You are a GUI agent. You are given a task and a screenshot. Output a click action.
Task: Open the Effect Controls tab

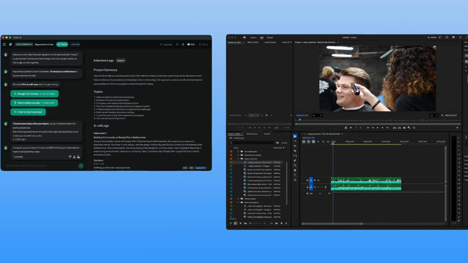tap(253, 42)
